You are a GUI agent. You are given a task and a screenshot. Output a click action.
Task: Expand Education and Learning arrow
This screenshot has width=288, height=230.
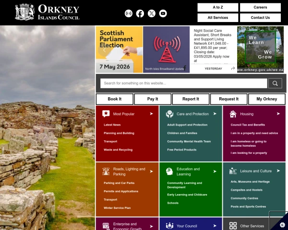215,172
